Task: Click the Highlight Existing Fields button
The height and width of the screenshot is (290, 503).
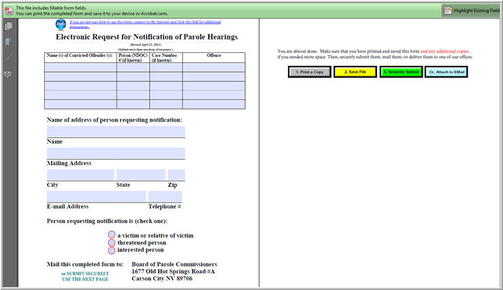Action: [472, 11]
